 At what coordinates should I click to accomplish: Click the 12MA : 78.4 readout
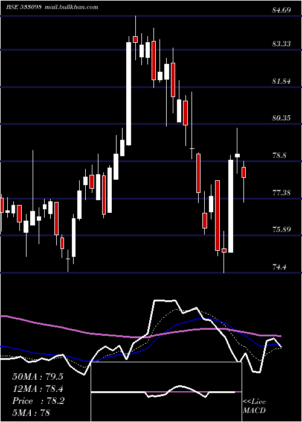(37, 389)
